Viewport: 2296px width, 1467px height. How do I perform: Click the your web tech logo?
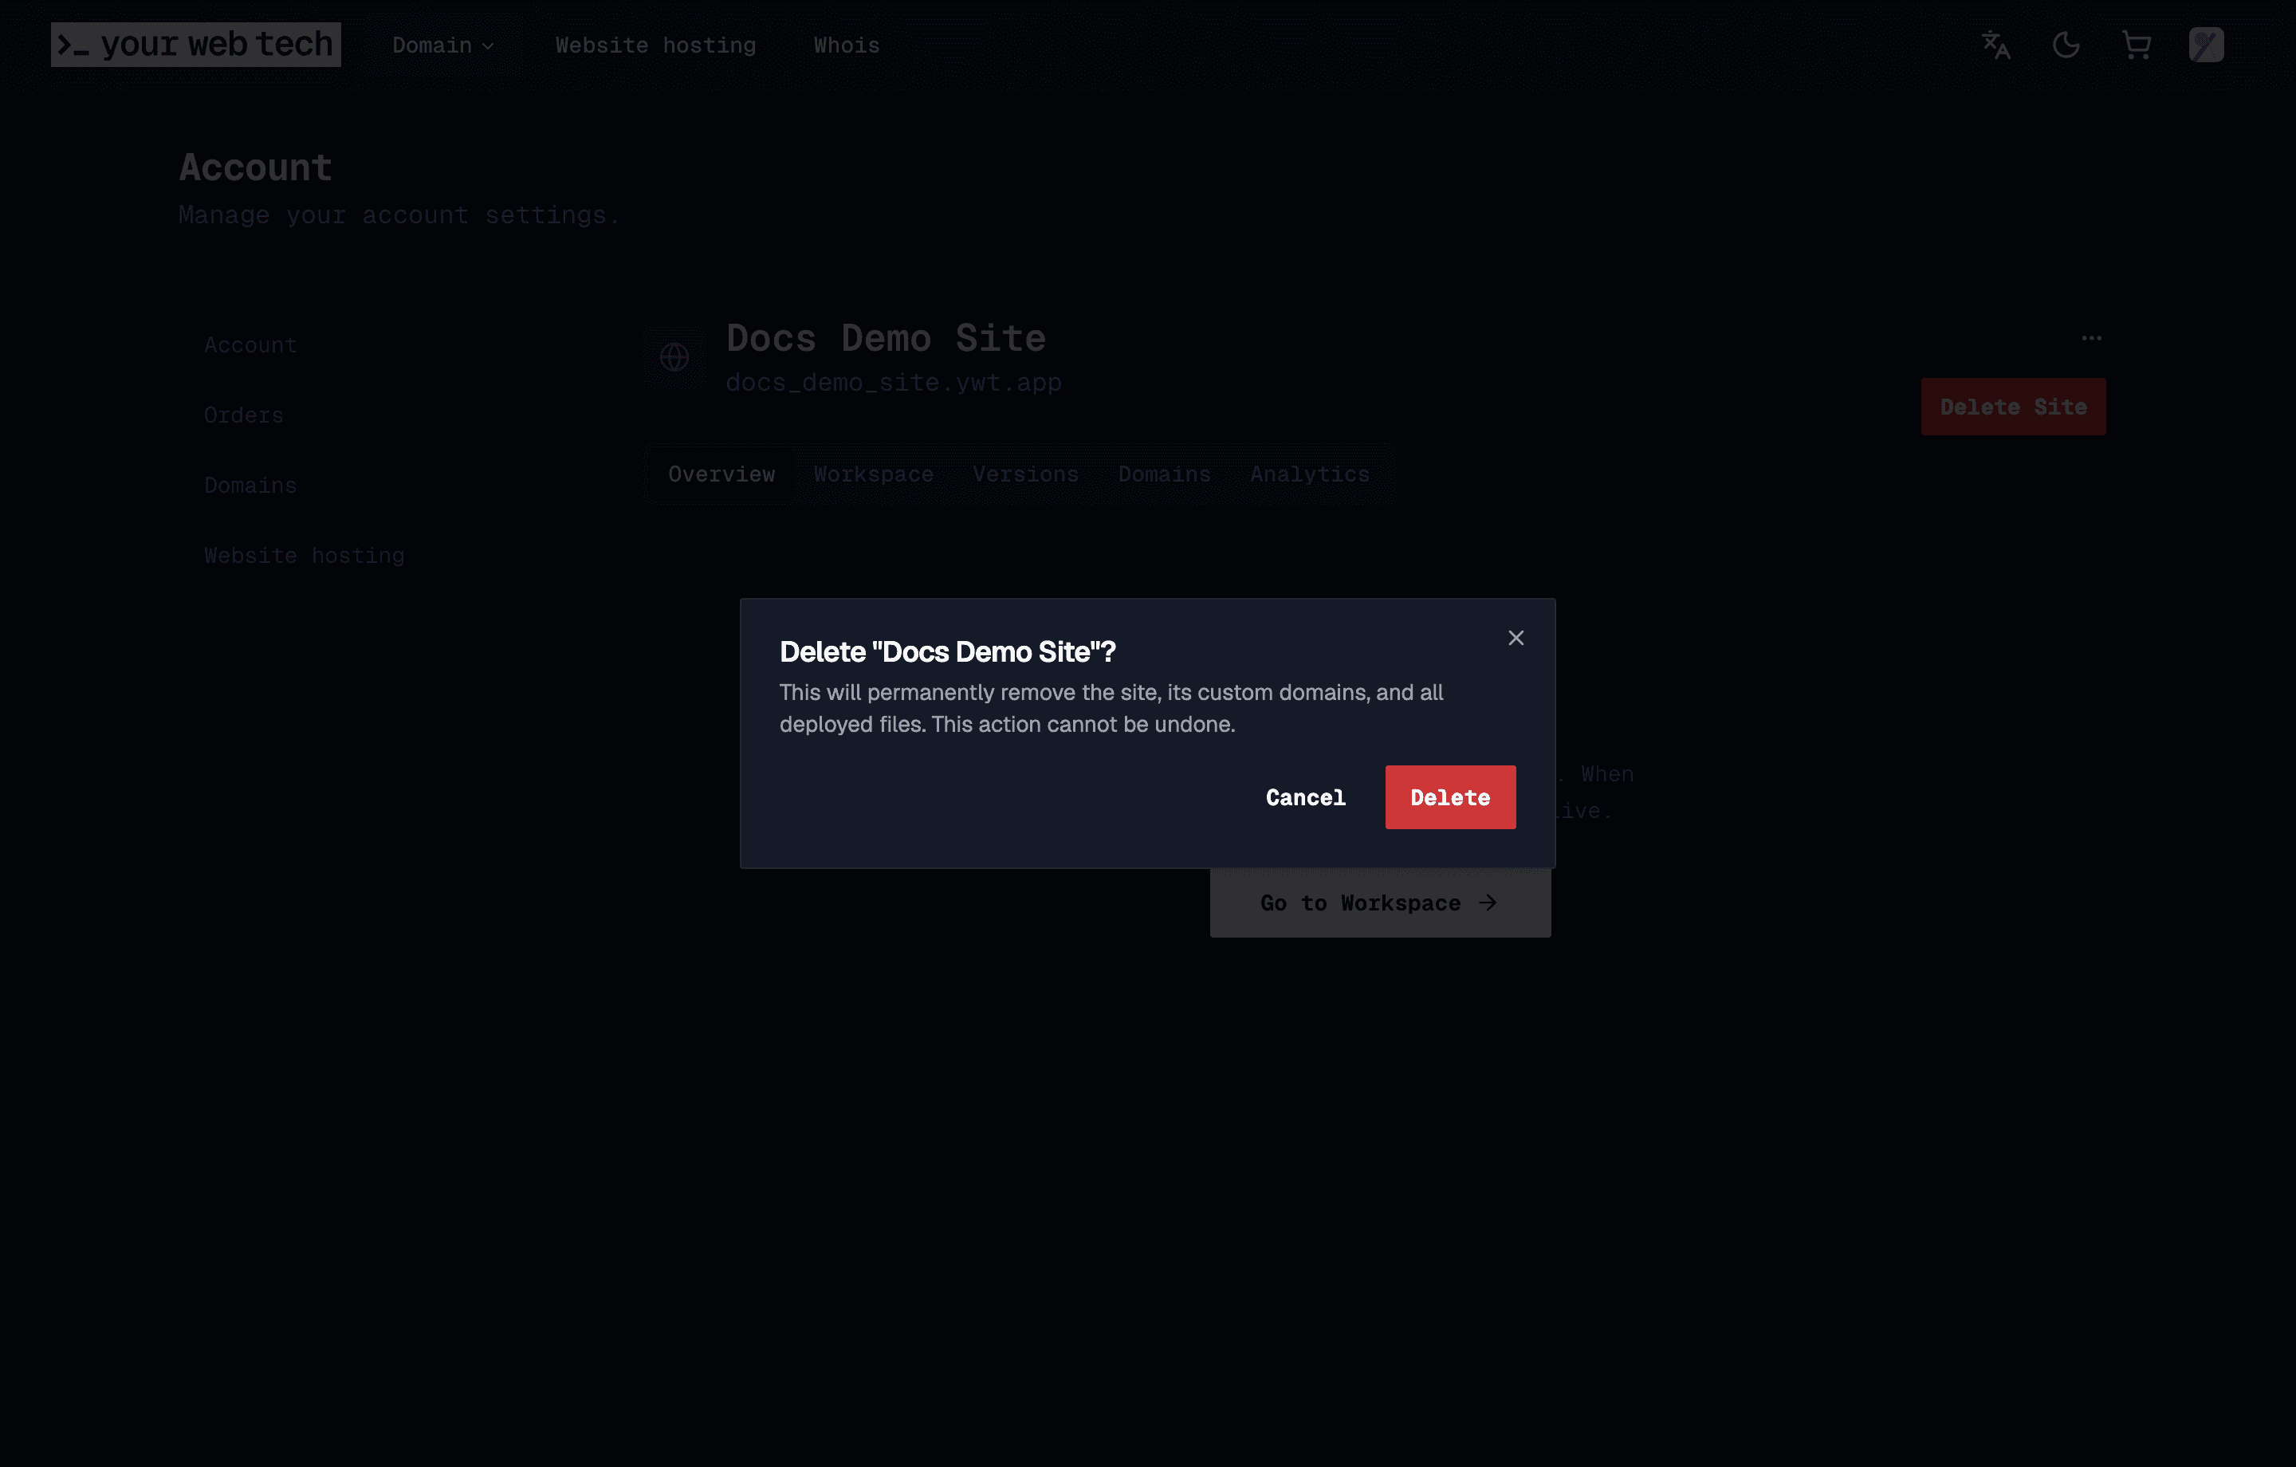195,45
